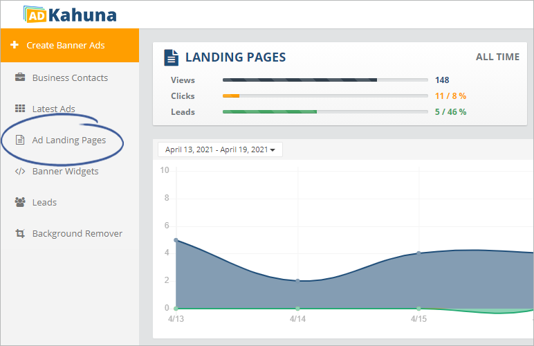
Task: Click the plus icon beside Create Banner Ads
Action: tap(15, 46)
